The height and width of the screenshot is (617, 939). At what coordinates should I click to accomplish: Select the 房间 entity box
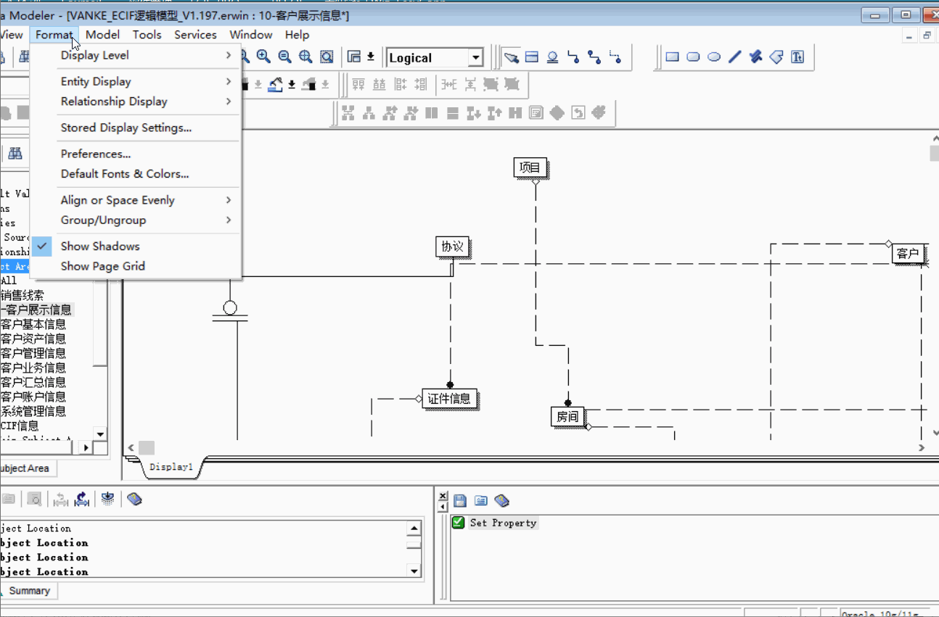tap(567, 416)
